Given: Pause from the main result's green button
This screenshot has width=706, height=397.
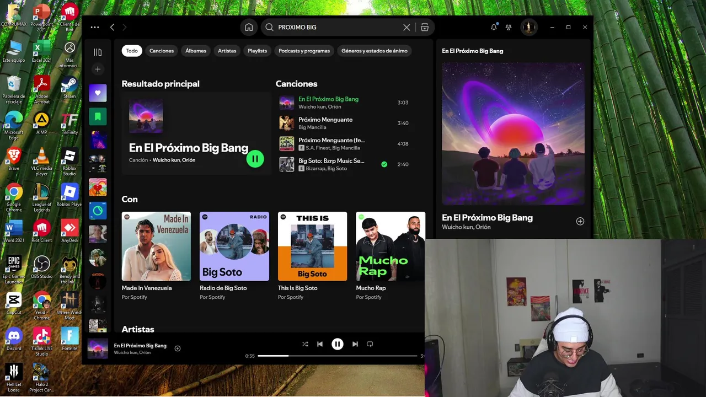Looking at the screenshot, I should tap(255, 159).
